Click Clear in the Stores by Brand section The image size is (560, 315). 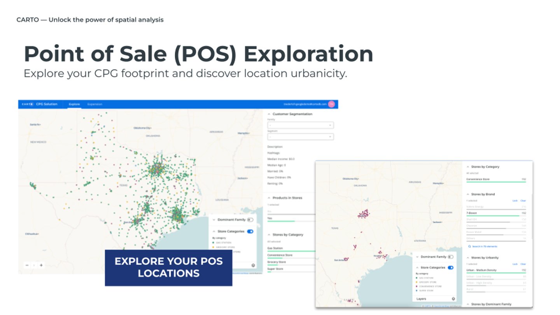(523, 201)
